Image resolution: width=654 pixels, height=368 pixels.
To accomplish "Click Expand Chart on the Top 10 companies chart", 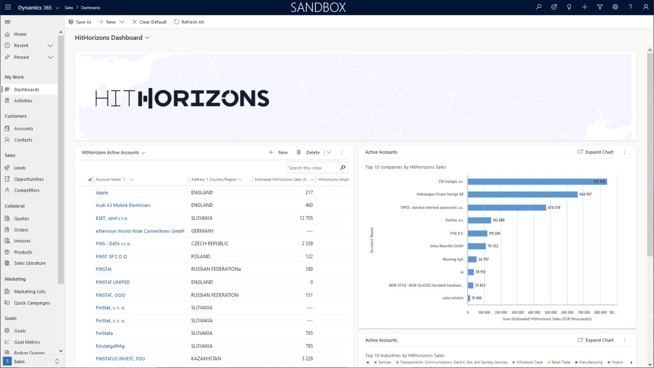I will coord(595,152).
